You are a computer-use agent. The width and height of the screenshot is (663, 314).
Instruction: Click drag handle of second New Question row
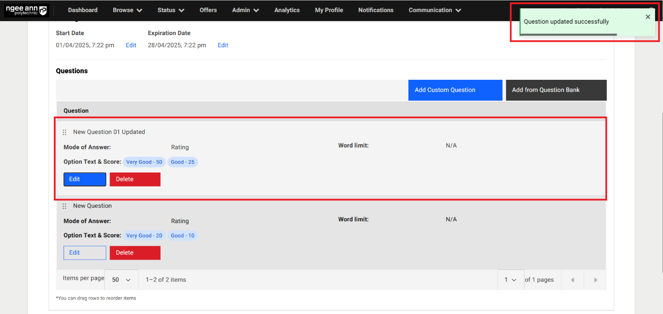pos(64,206)
